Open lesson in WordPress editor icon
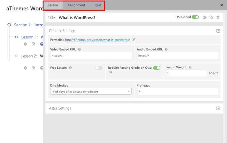 205,17
